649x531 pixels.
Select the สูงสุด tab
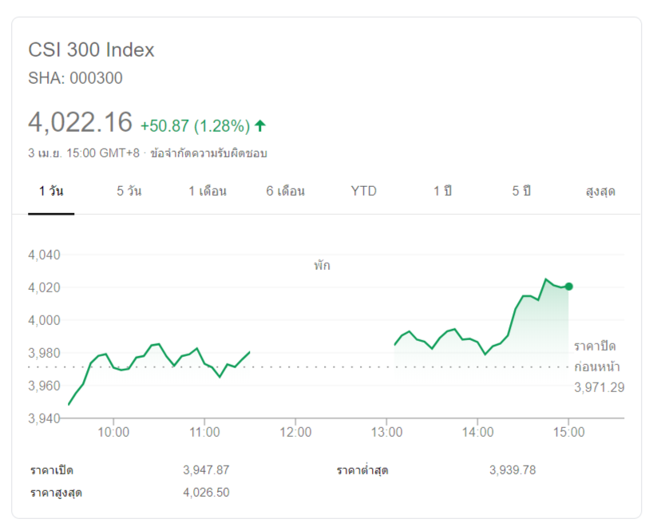(x=600, y=192)
